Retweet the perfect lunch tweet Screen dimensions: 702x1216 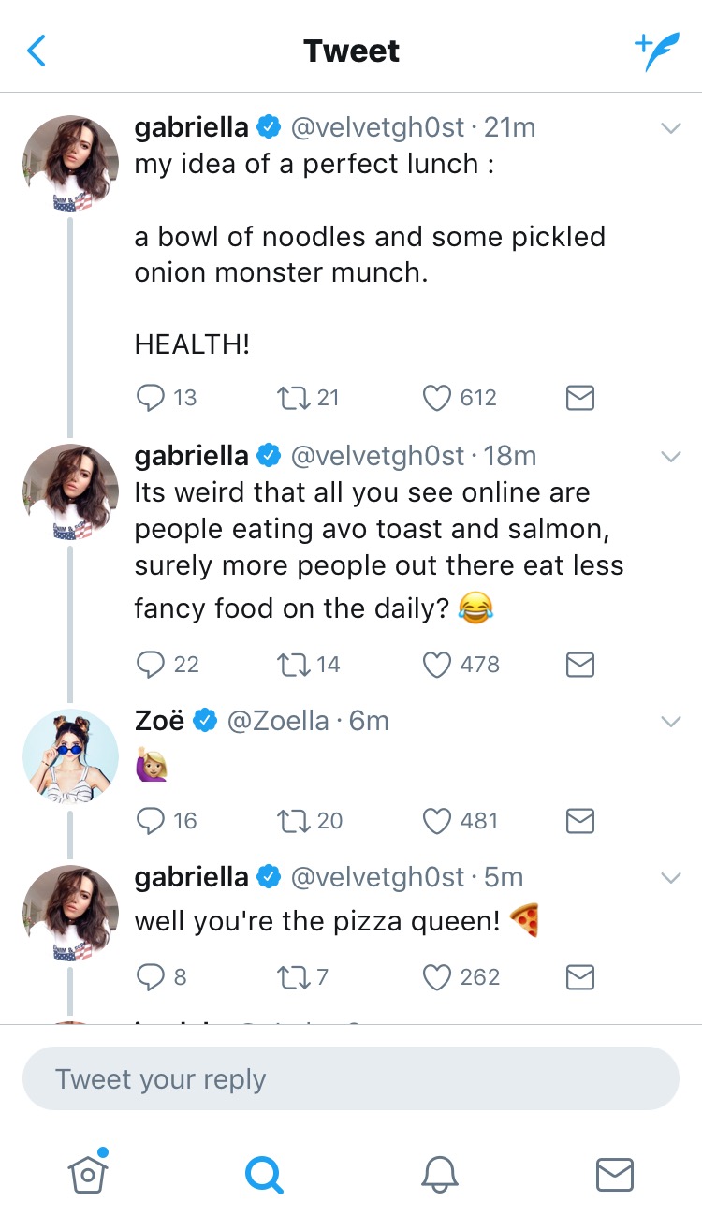click(289, 398)
